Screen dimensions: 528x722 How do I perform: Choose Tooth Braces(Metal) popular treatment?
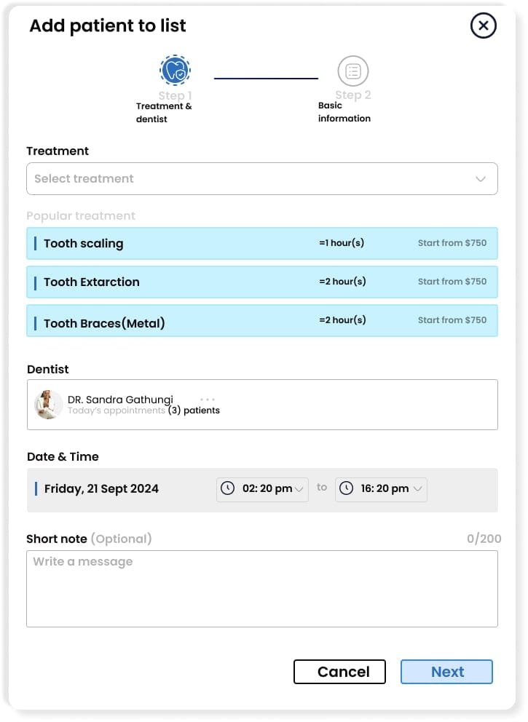[261, 320]
